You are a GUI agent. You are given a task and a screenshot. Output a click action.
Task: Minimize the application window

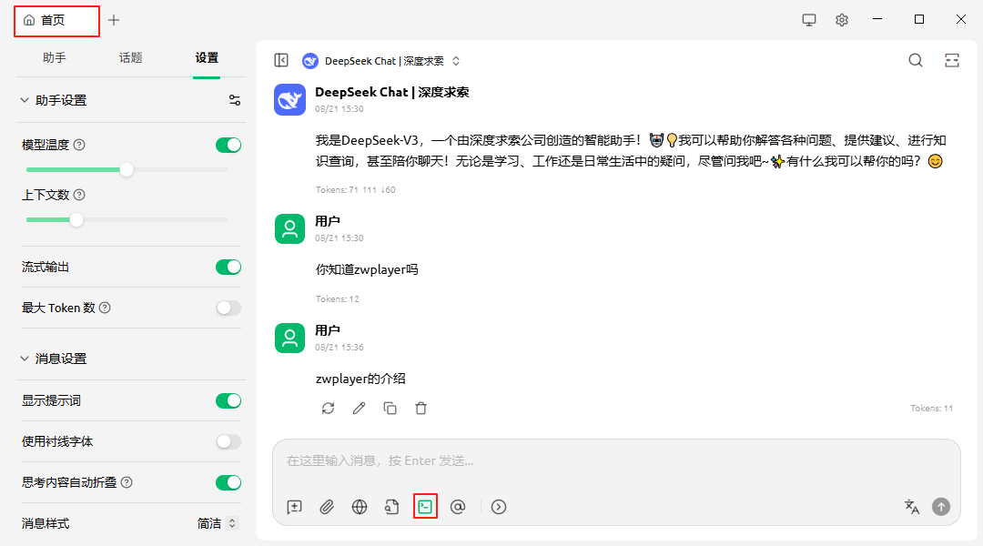[877, 19]
